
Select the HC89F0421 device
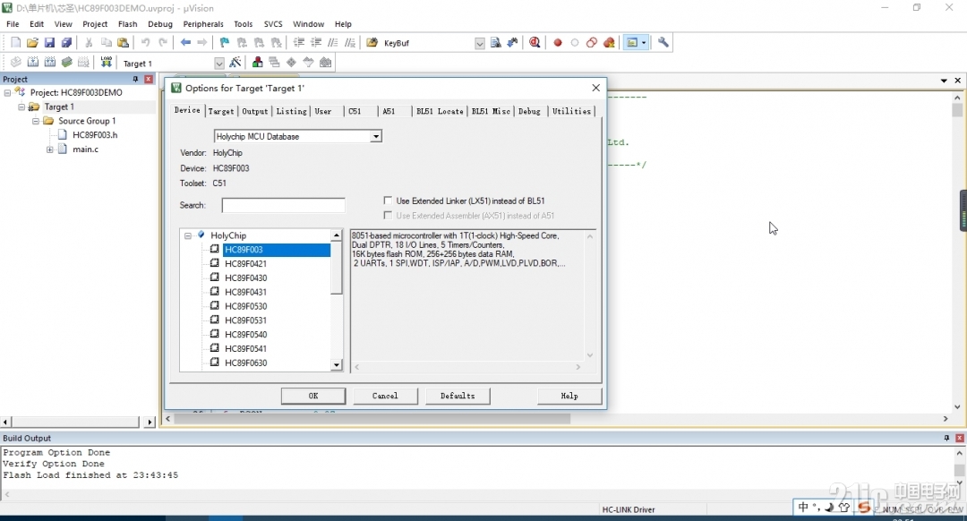click(x=245, y=264)
